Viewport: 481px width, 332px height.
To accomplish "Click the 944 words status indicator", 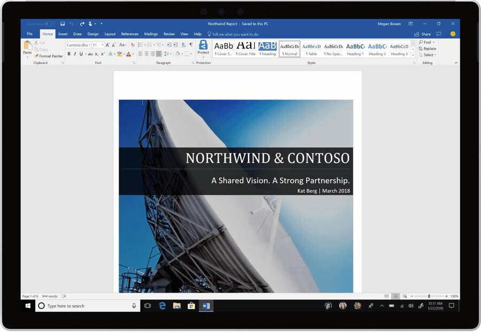I will click(49, 296).
